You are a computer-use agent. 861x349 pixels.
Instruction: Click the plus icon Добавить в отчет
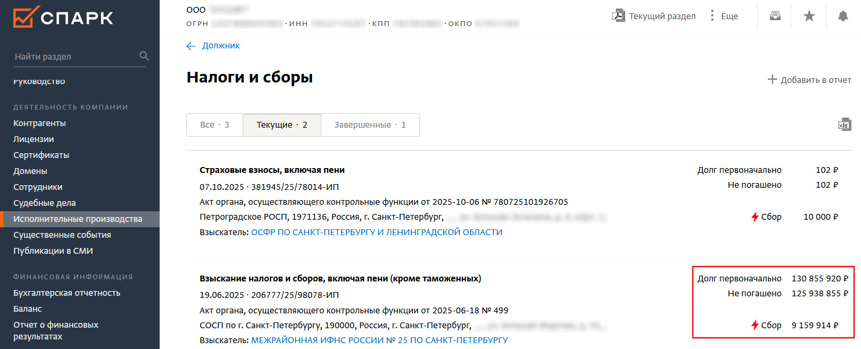(773, 79)
